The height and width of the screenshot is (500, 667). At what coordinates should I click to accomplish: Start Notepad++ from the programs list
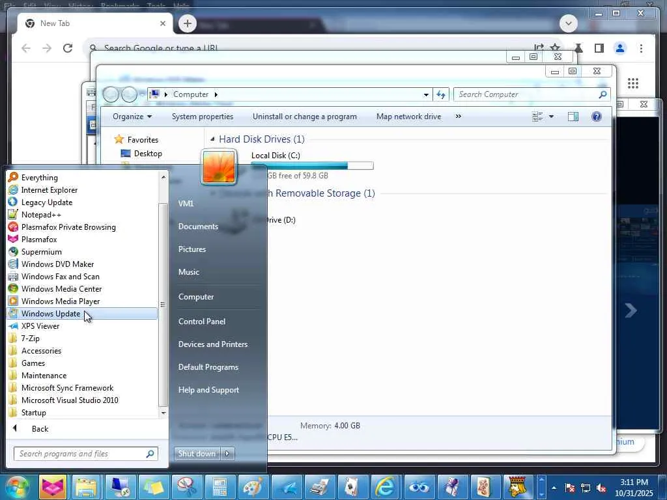click(41, 214)
